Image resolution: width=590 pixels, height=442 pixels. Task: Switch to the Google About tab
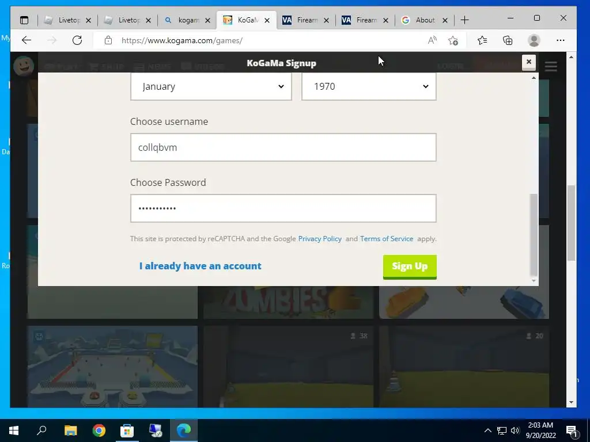point(425,20)
